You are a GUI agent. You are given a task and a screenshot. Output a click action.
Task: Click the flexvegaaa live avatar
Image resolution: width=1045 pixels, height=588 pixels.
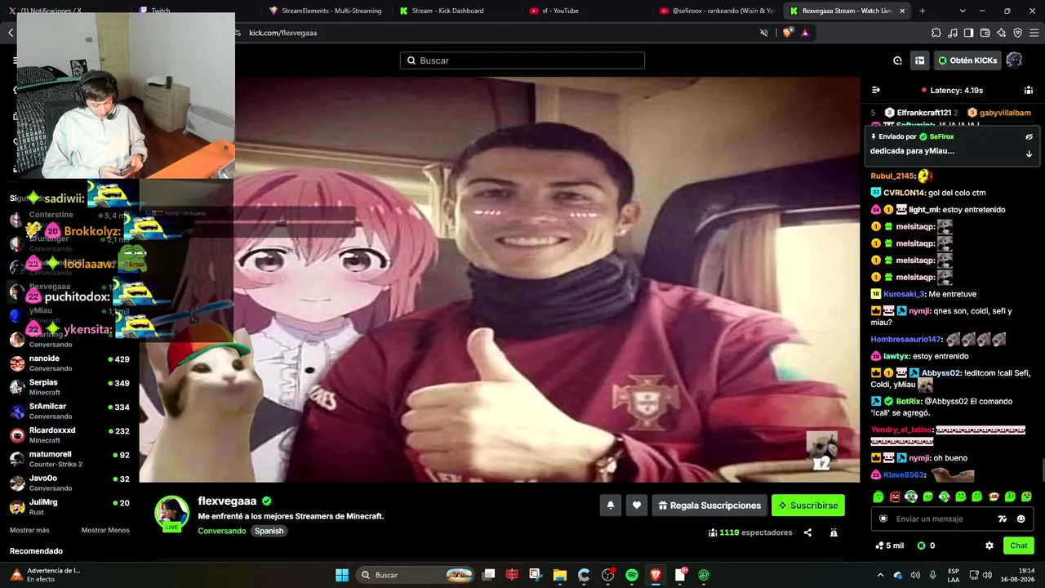[x=171, y=513]
